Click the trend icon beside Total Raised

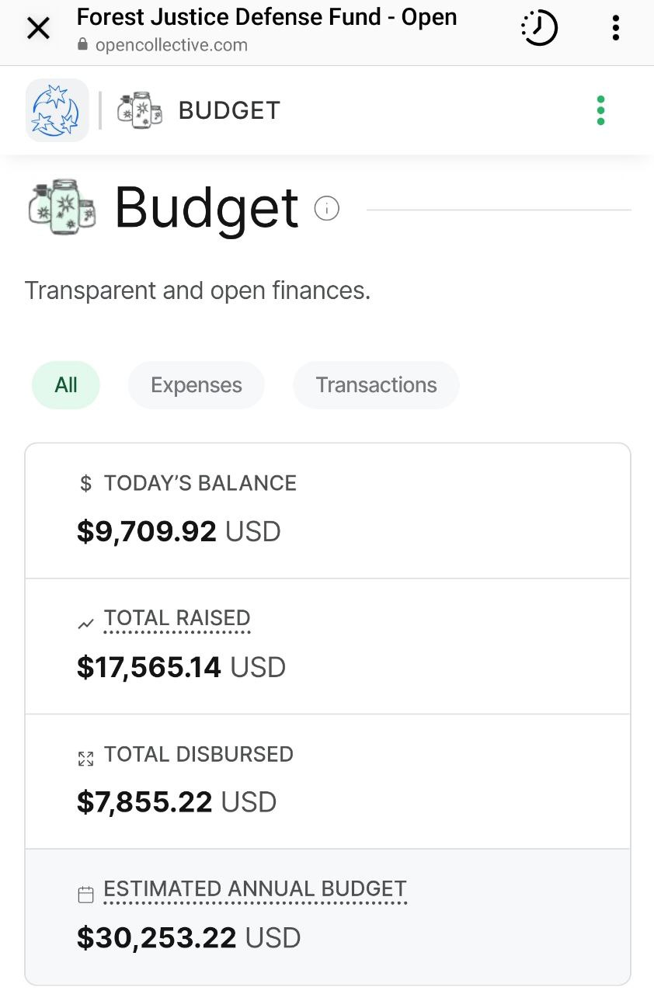pyautogui.click(x=86, y=623)
